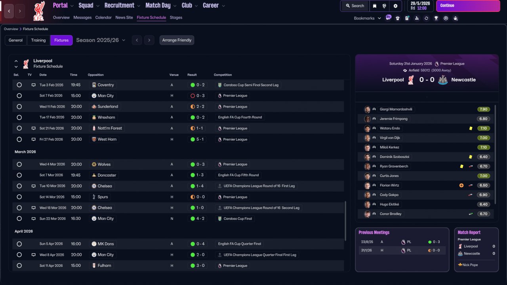Switch to the Training view tab

(x=38, y=40)
